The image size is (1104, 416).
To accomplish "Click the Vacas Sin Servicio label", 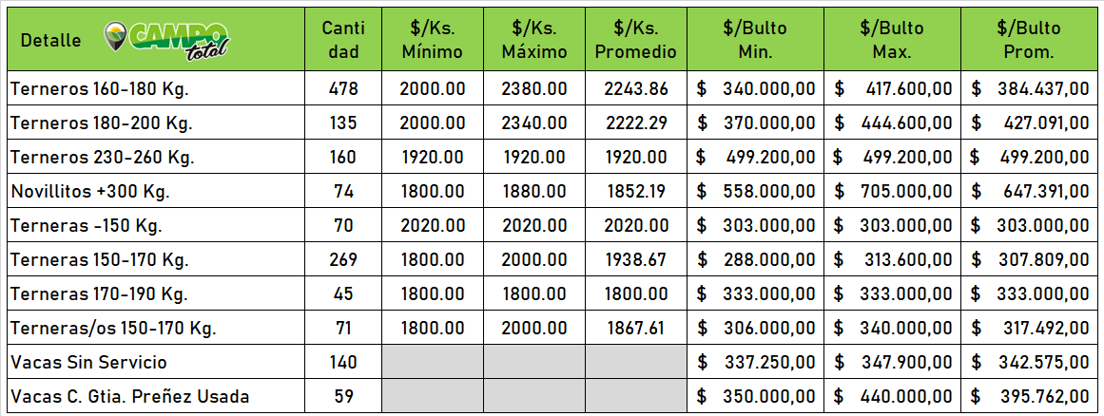I will (x=89, y=363).
